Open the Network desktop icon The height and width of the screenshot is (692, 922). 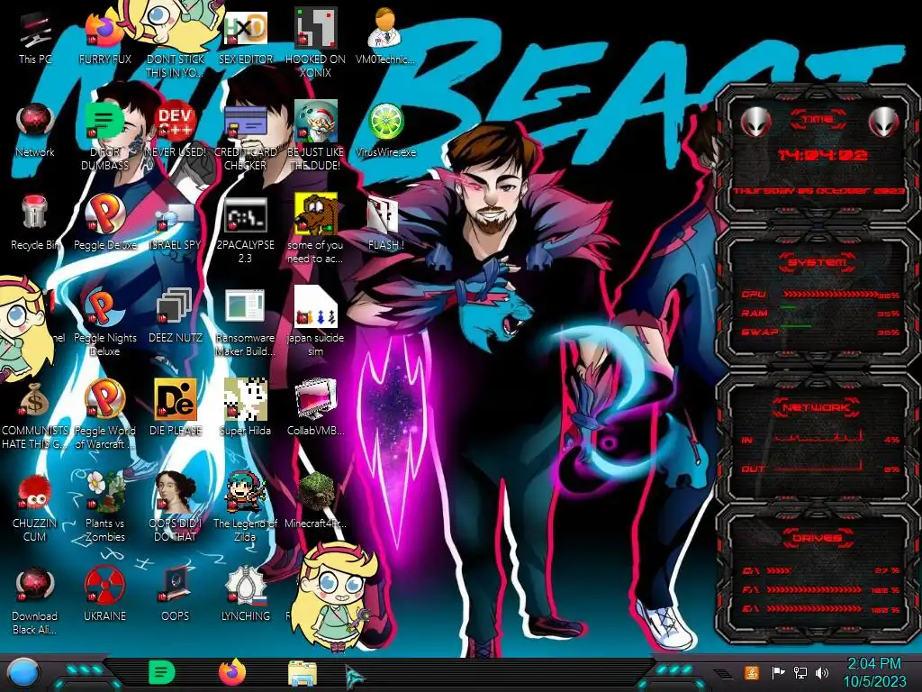[35, 123]
